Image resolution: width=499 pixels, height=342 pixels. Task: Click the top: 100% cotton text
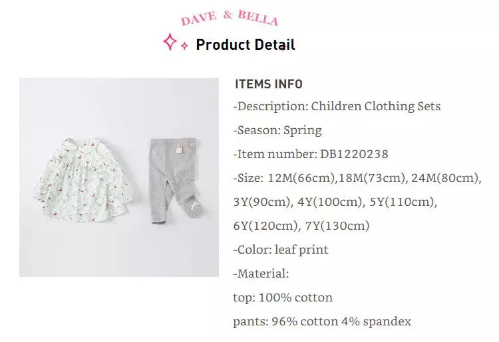click(x=283, y=298)
